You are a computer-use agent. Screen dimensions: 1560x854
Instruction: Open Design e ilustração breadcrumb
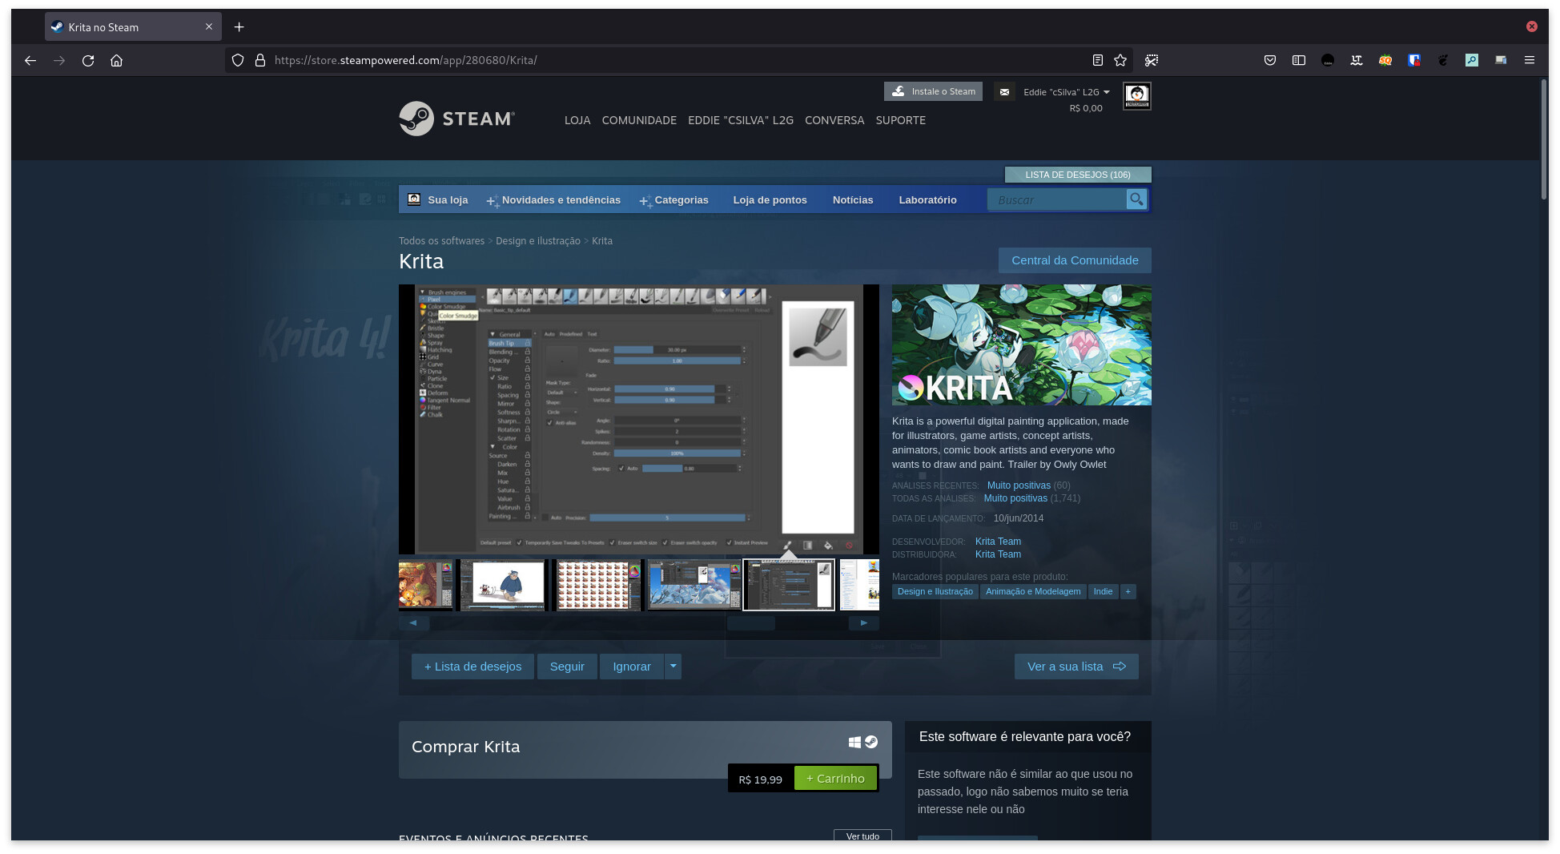(538, 241)
